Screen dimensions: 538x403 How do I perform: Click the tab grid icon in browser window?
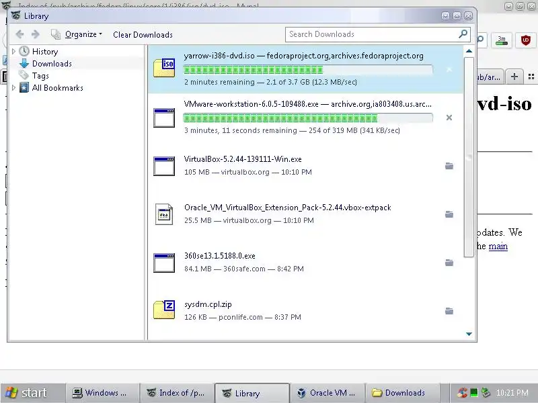[531, 77]
